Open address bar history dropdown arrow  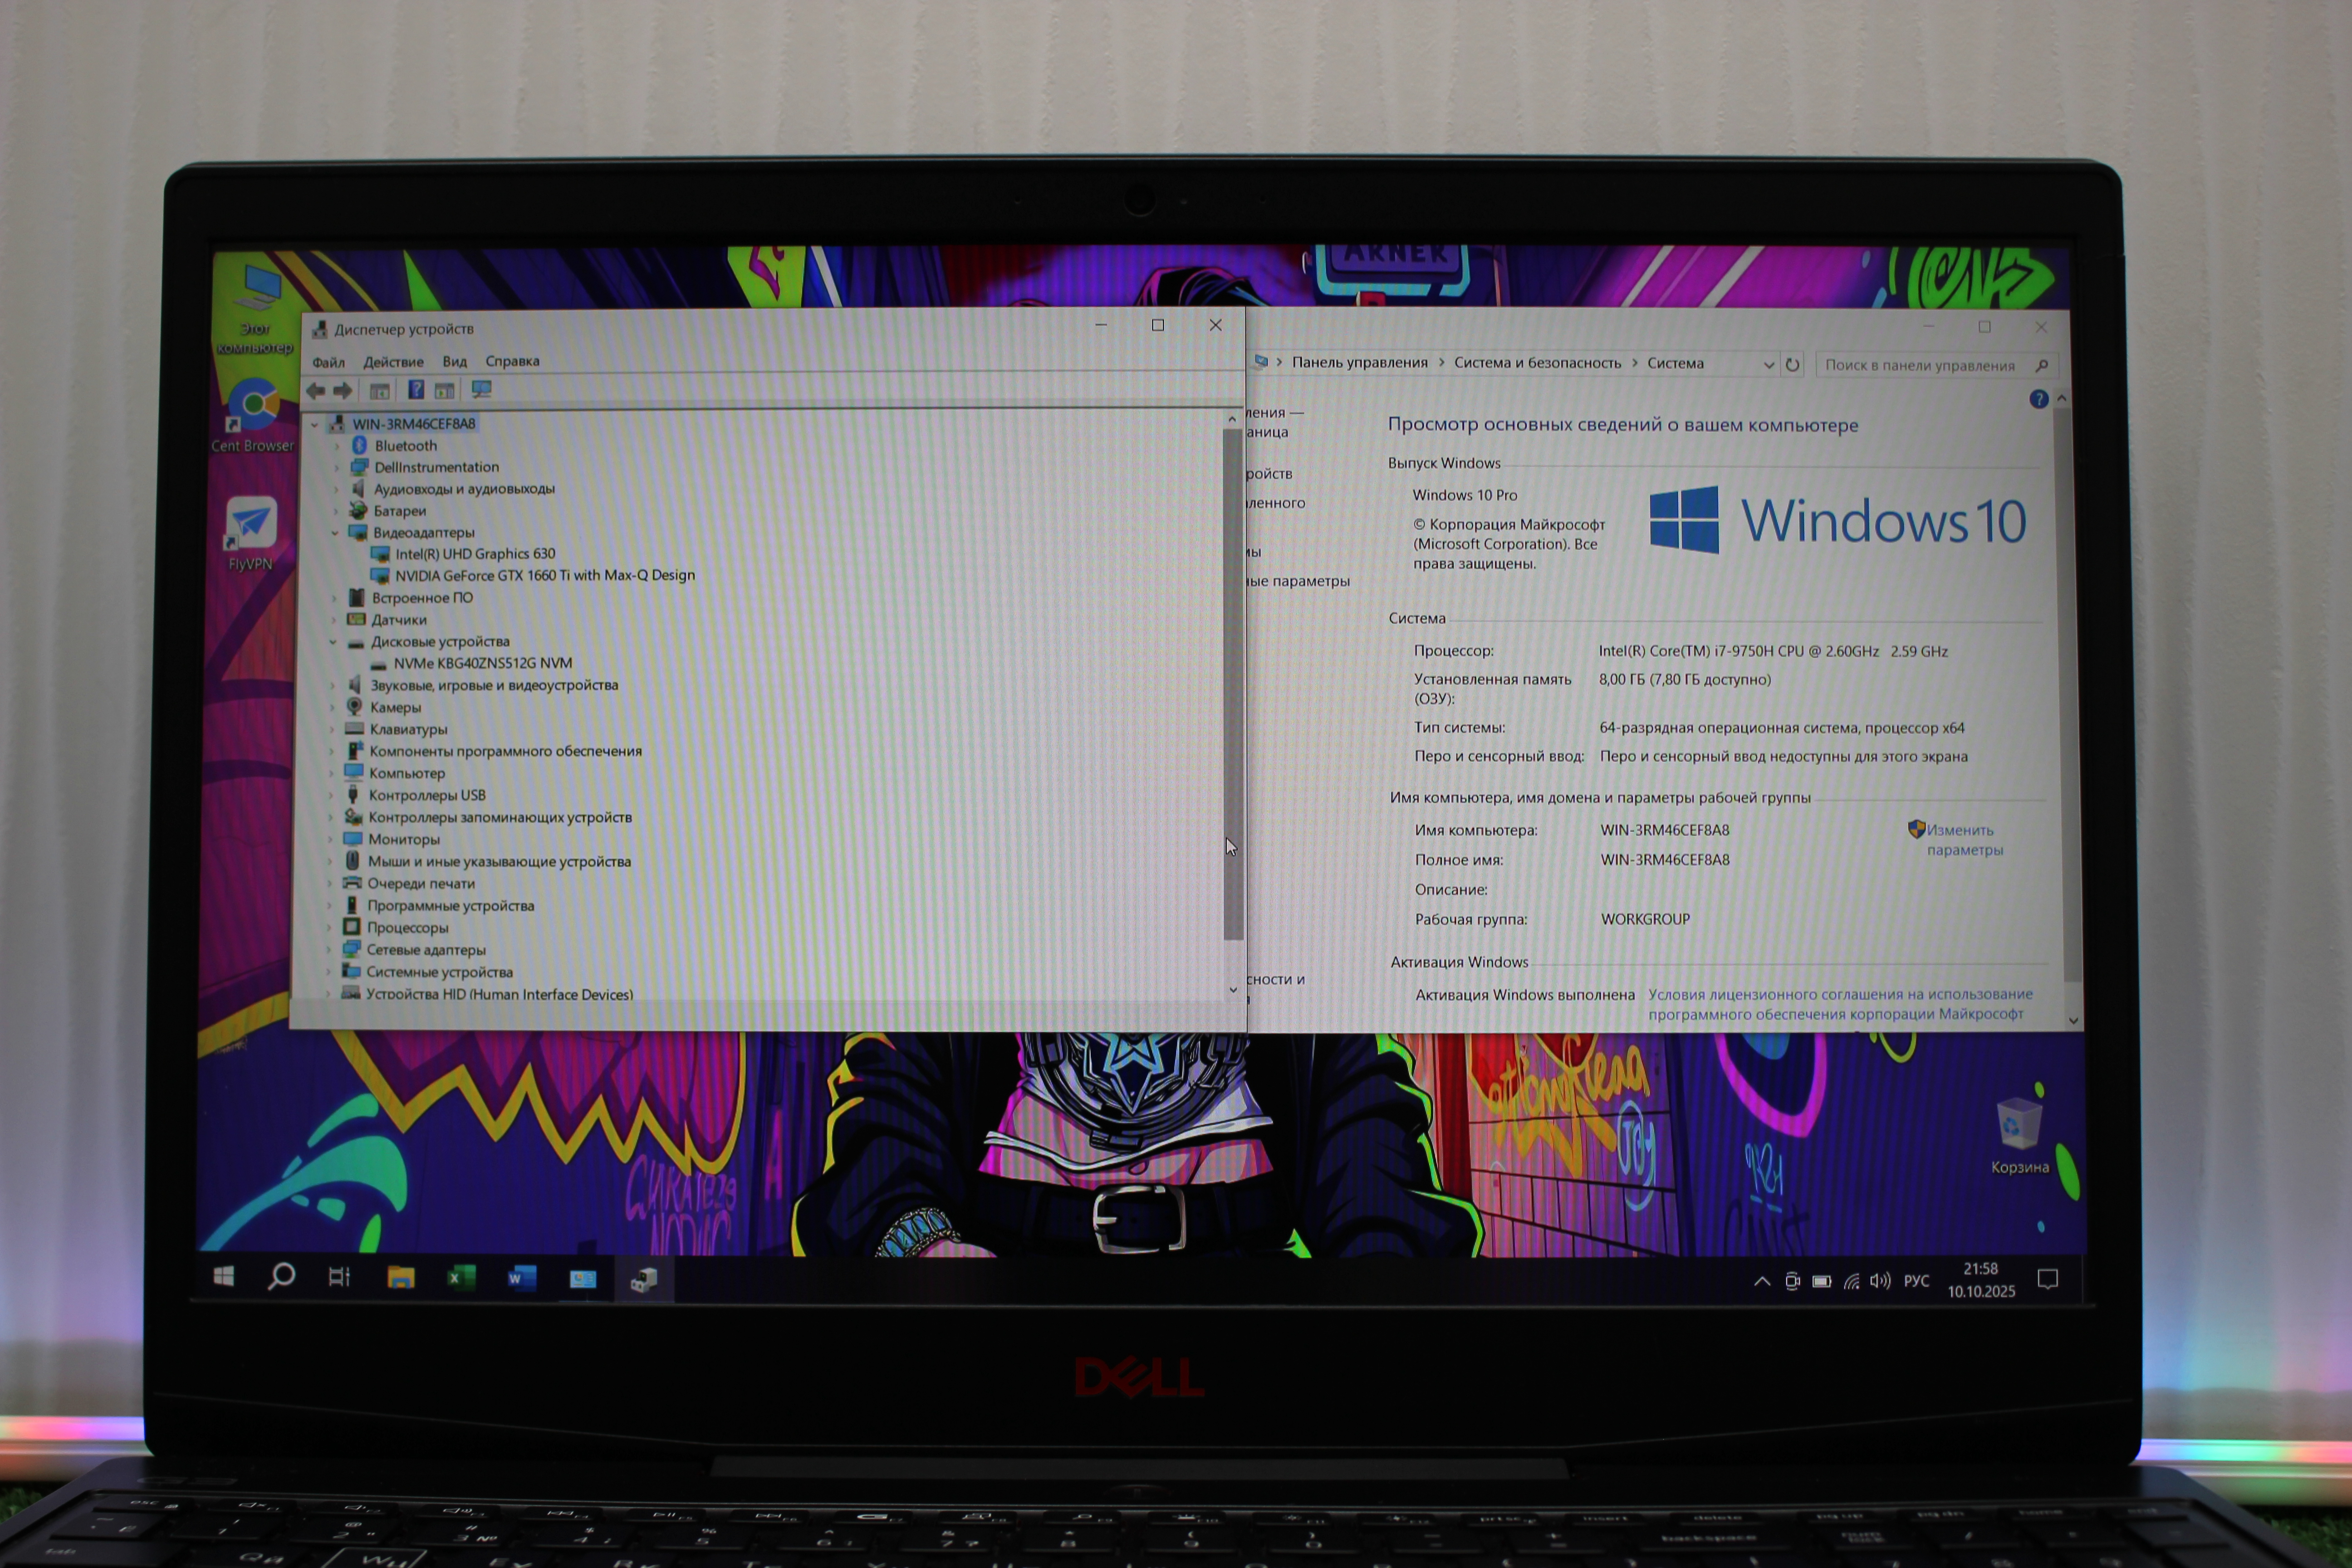coord(1768,365)
